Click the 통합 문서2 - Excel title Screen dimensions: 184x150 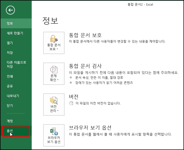(x=140, y=5)
